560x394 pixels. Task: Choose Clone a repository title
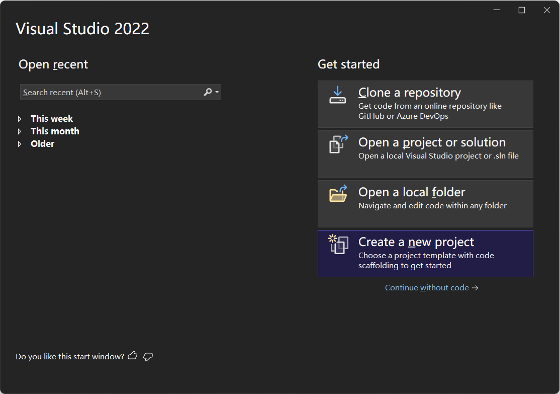[410, 93]
